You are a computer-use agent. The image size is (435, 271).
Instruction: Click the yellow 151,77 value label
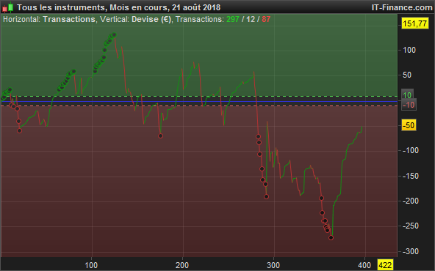tap(414, 23)
